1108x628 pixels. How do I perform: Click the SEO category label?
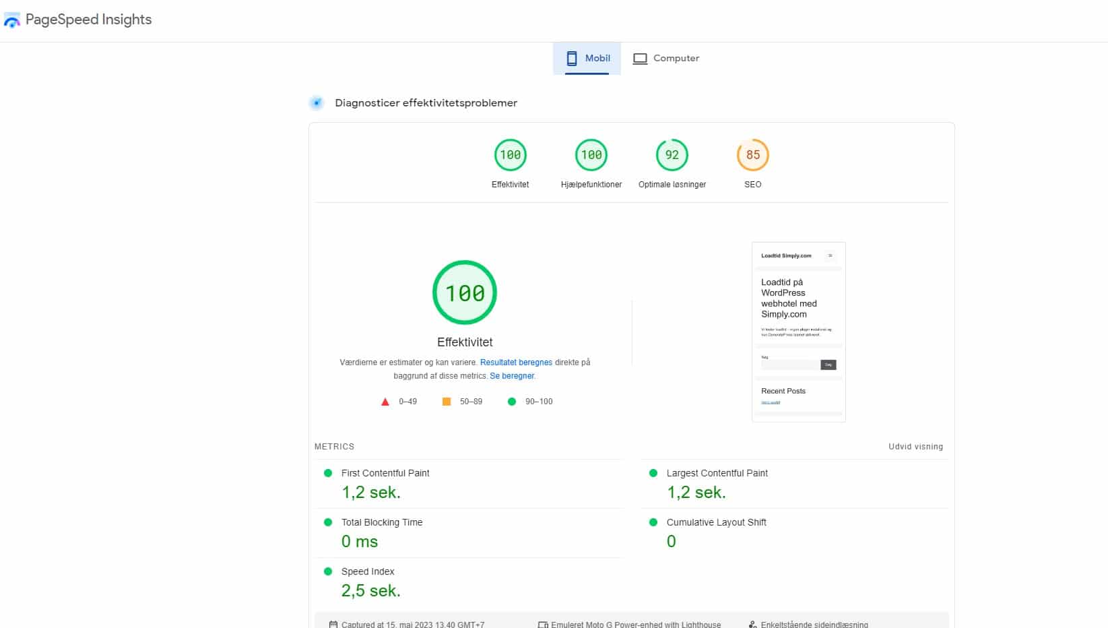tap(753, 185)
